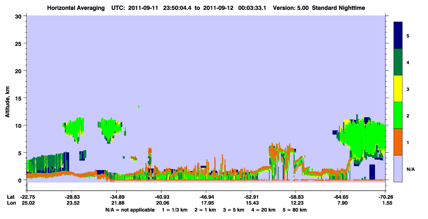Click the lavender N/A colorbar segment

click(398, 168)
